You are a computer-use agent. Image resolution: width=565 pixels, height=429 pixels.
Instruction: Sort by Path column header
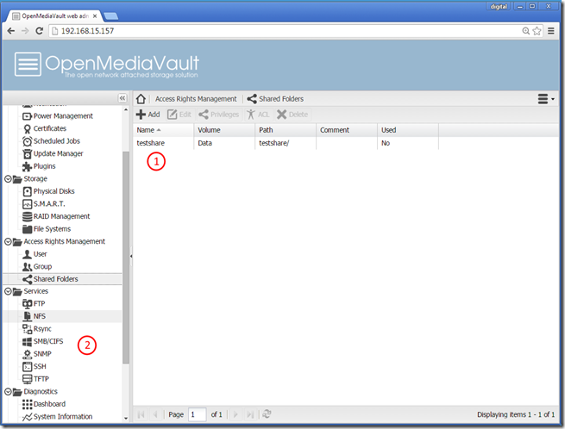(x=286, y=130)
